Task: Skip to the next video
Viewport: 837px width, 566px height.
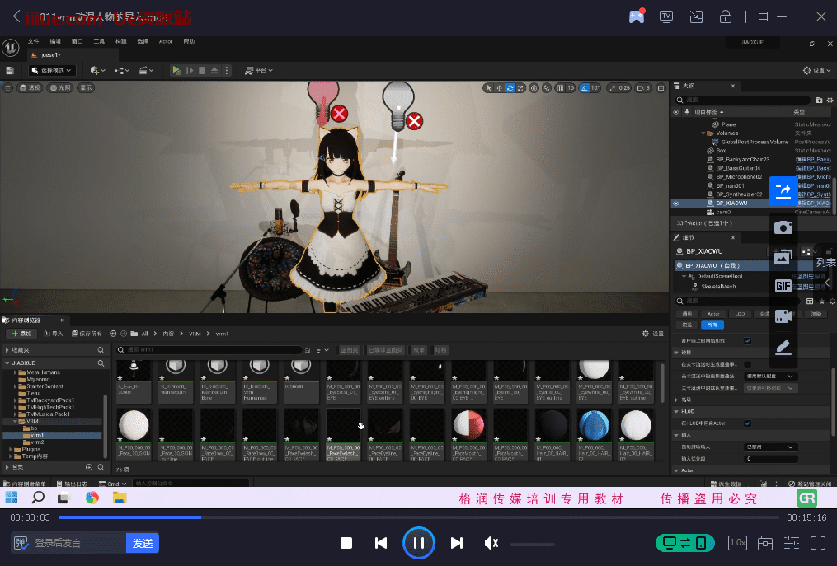Action: (x=457, y=543)
